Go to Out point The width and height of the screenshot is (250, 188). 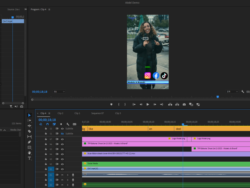(x=162, y=104)
